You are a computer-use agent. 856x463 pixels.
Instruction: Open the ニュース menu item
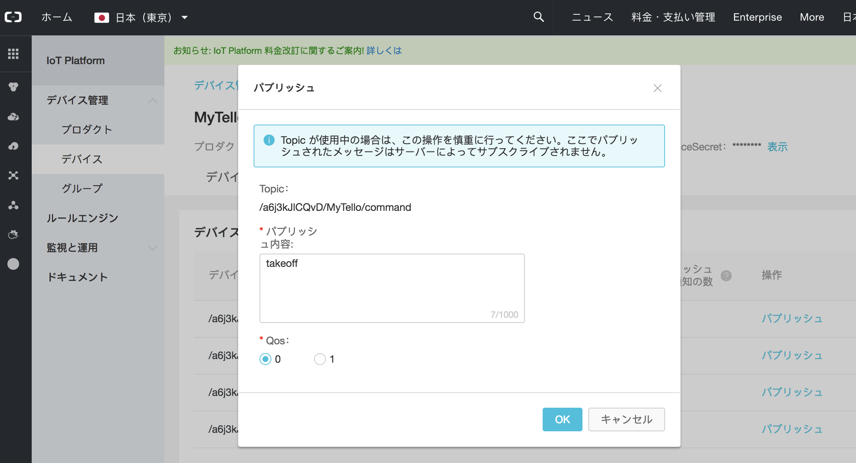[x=592, y=17]
